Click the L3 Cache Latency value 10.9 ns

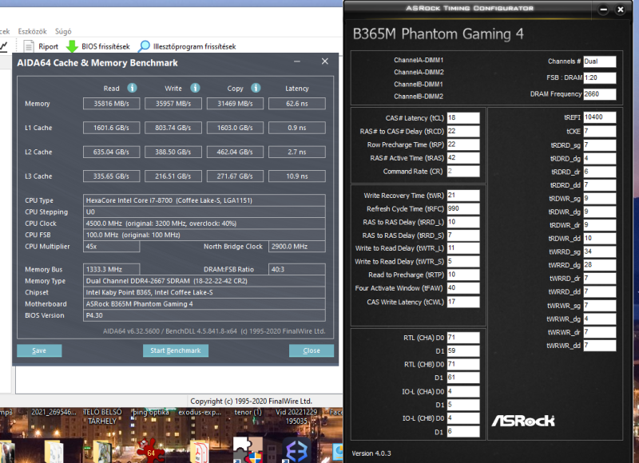[x=297, y=176]
